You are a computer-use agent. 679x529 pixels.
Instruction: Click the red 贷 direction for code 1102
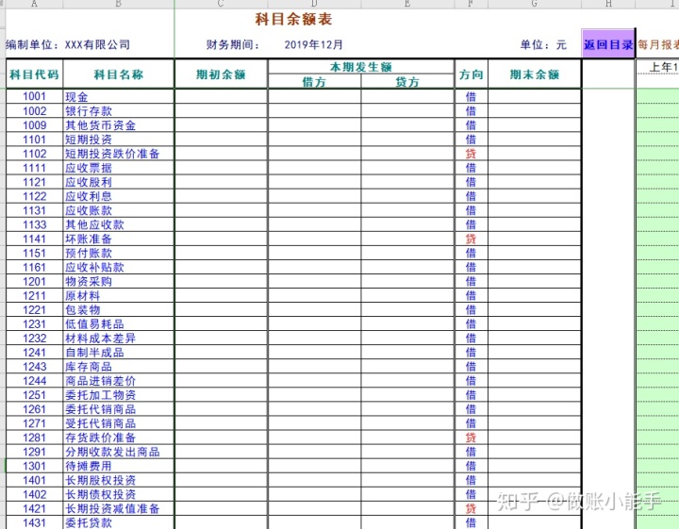click(471, 154)
